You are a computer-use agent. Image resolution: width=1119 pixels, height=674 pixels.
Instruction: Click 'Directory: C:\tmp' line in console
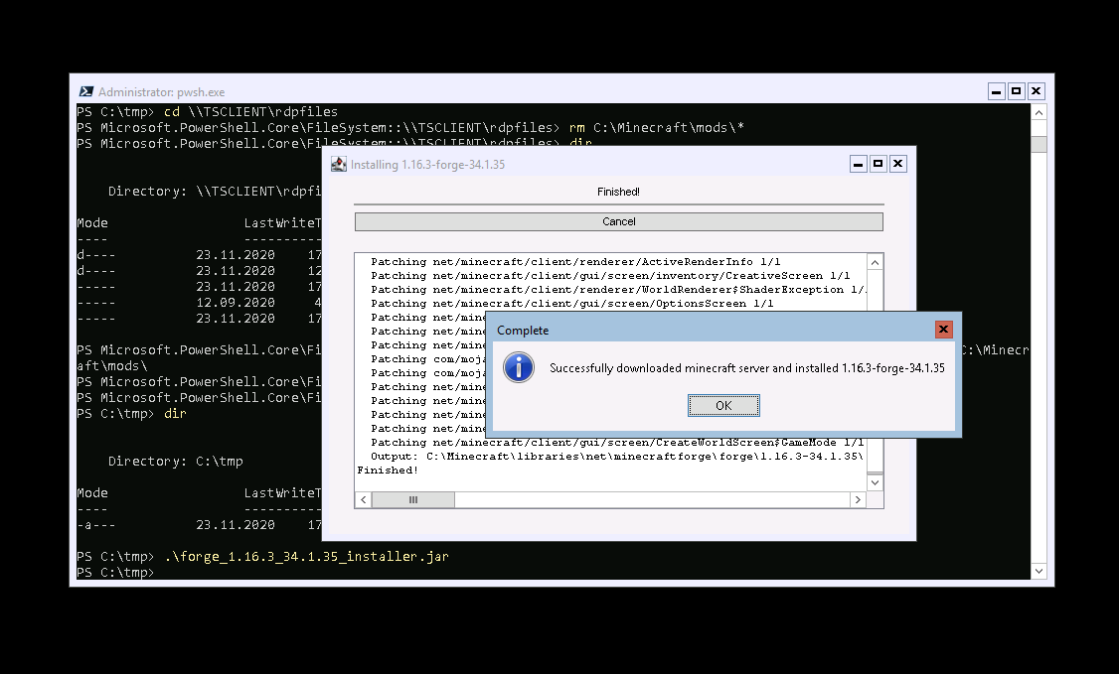coord(176,461)
